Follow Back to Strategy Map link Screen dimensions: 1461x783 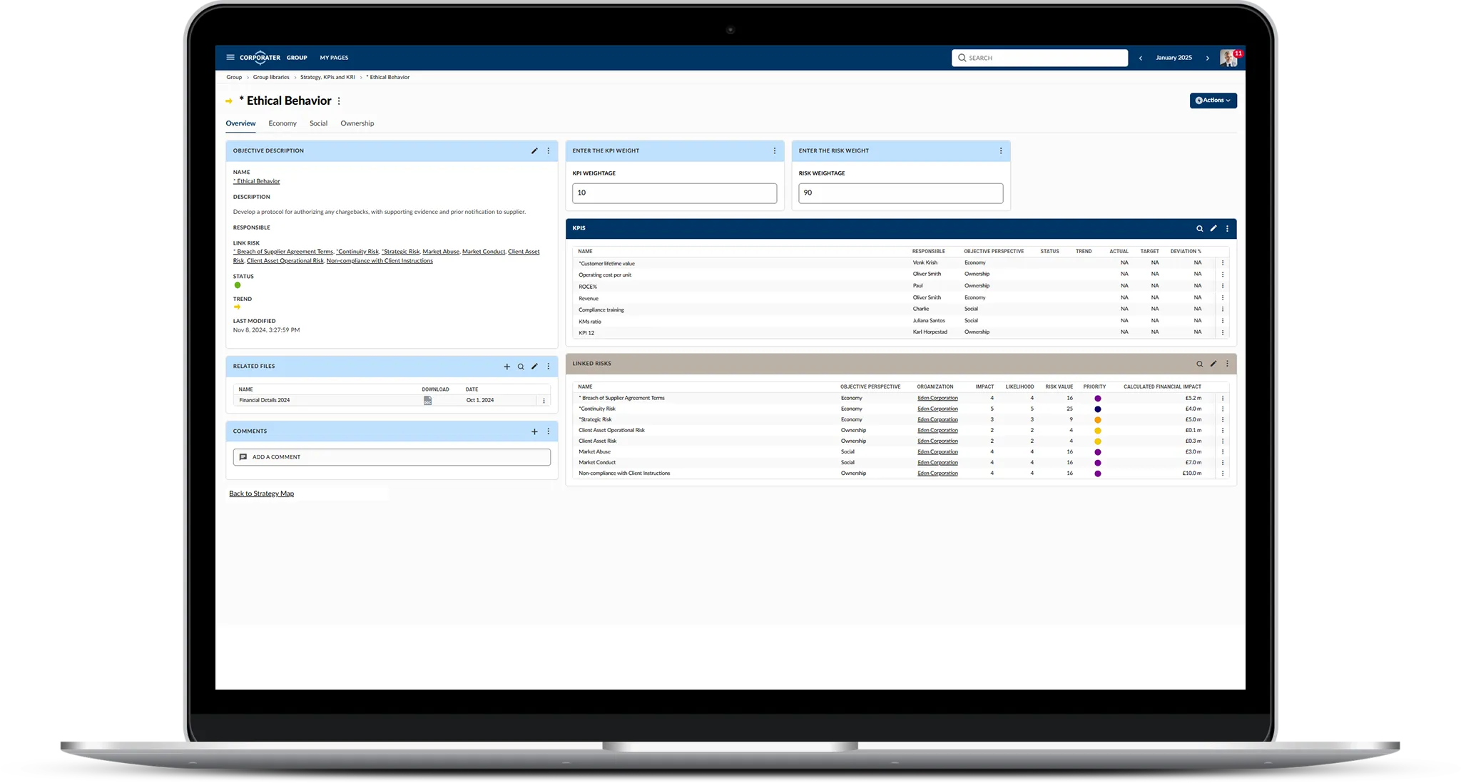coord(261,493)
